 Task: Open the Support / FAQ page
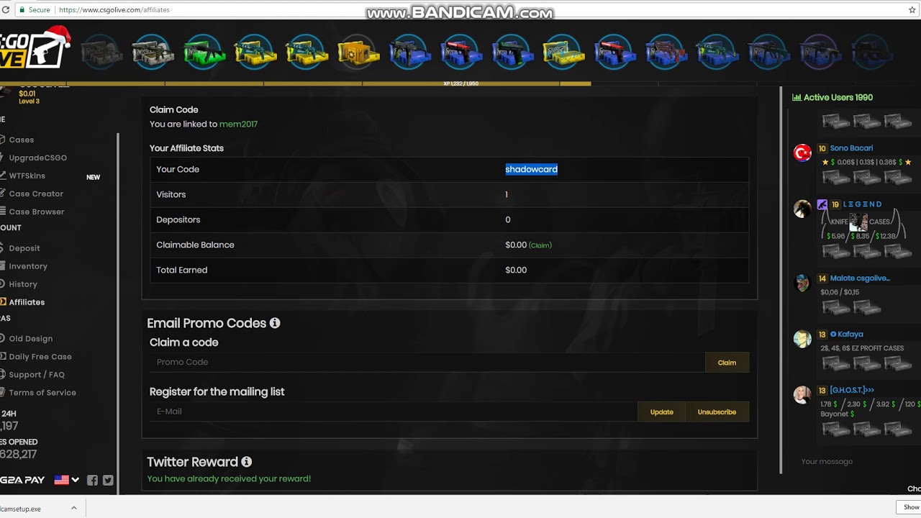pyautogui.click(x=36, y=374)
